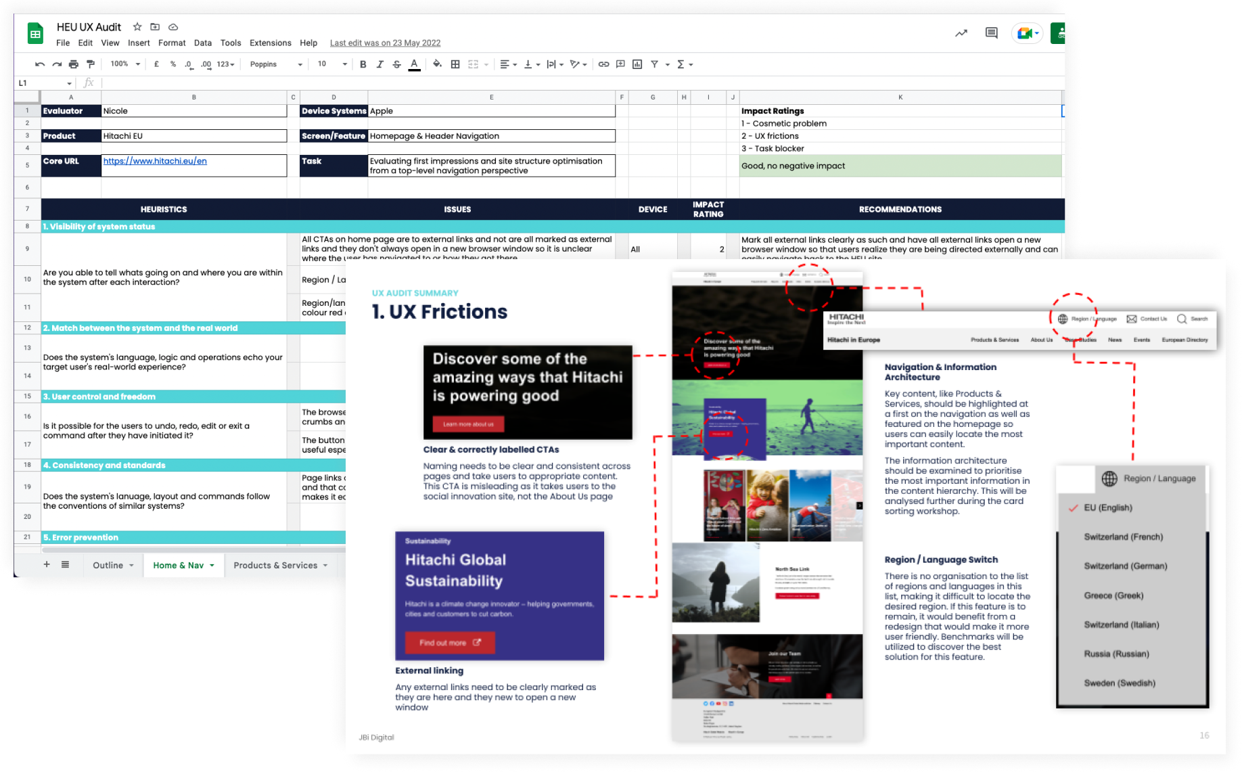Activate the paint format roller icon

91,64
